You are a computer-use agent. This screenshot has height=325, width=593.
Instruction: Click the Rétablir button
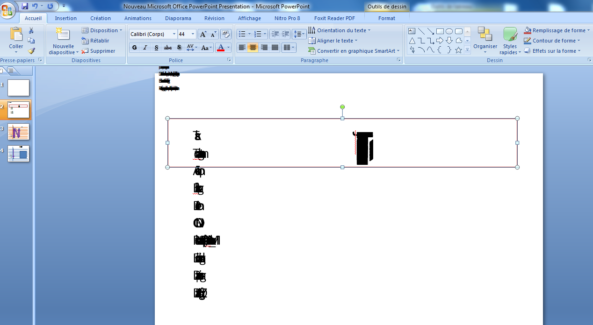[x=95, y=41]
